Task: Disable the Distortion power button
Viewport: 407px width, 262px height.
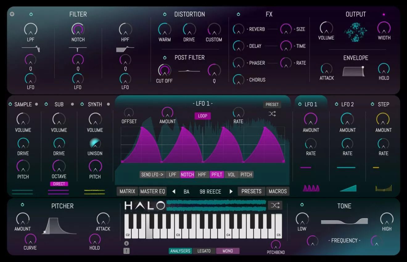Action: coord(165,14)
